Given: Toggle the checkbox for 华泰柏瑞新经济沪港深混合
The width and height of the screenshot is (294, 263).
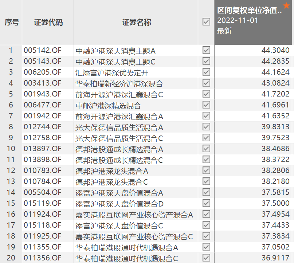Looking at the screenshot, I should pos(206,83).
